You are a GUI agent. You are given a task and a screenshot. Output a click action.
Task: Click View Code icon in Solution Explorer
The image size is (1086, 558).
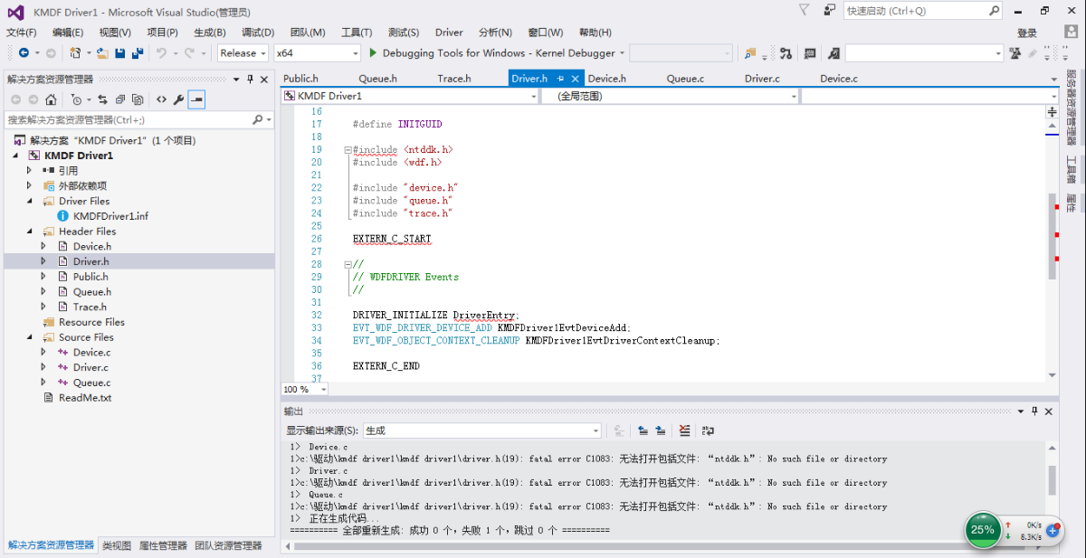coord(161,99)
